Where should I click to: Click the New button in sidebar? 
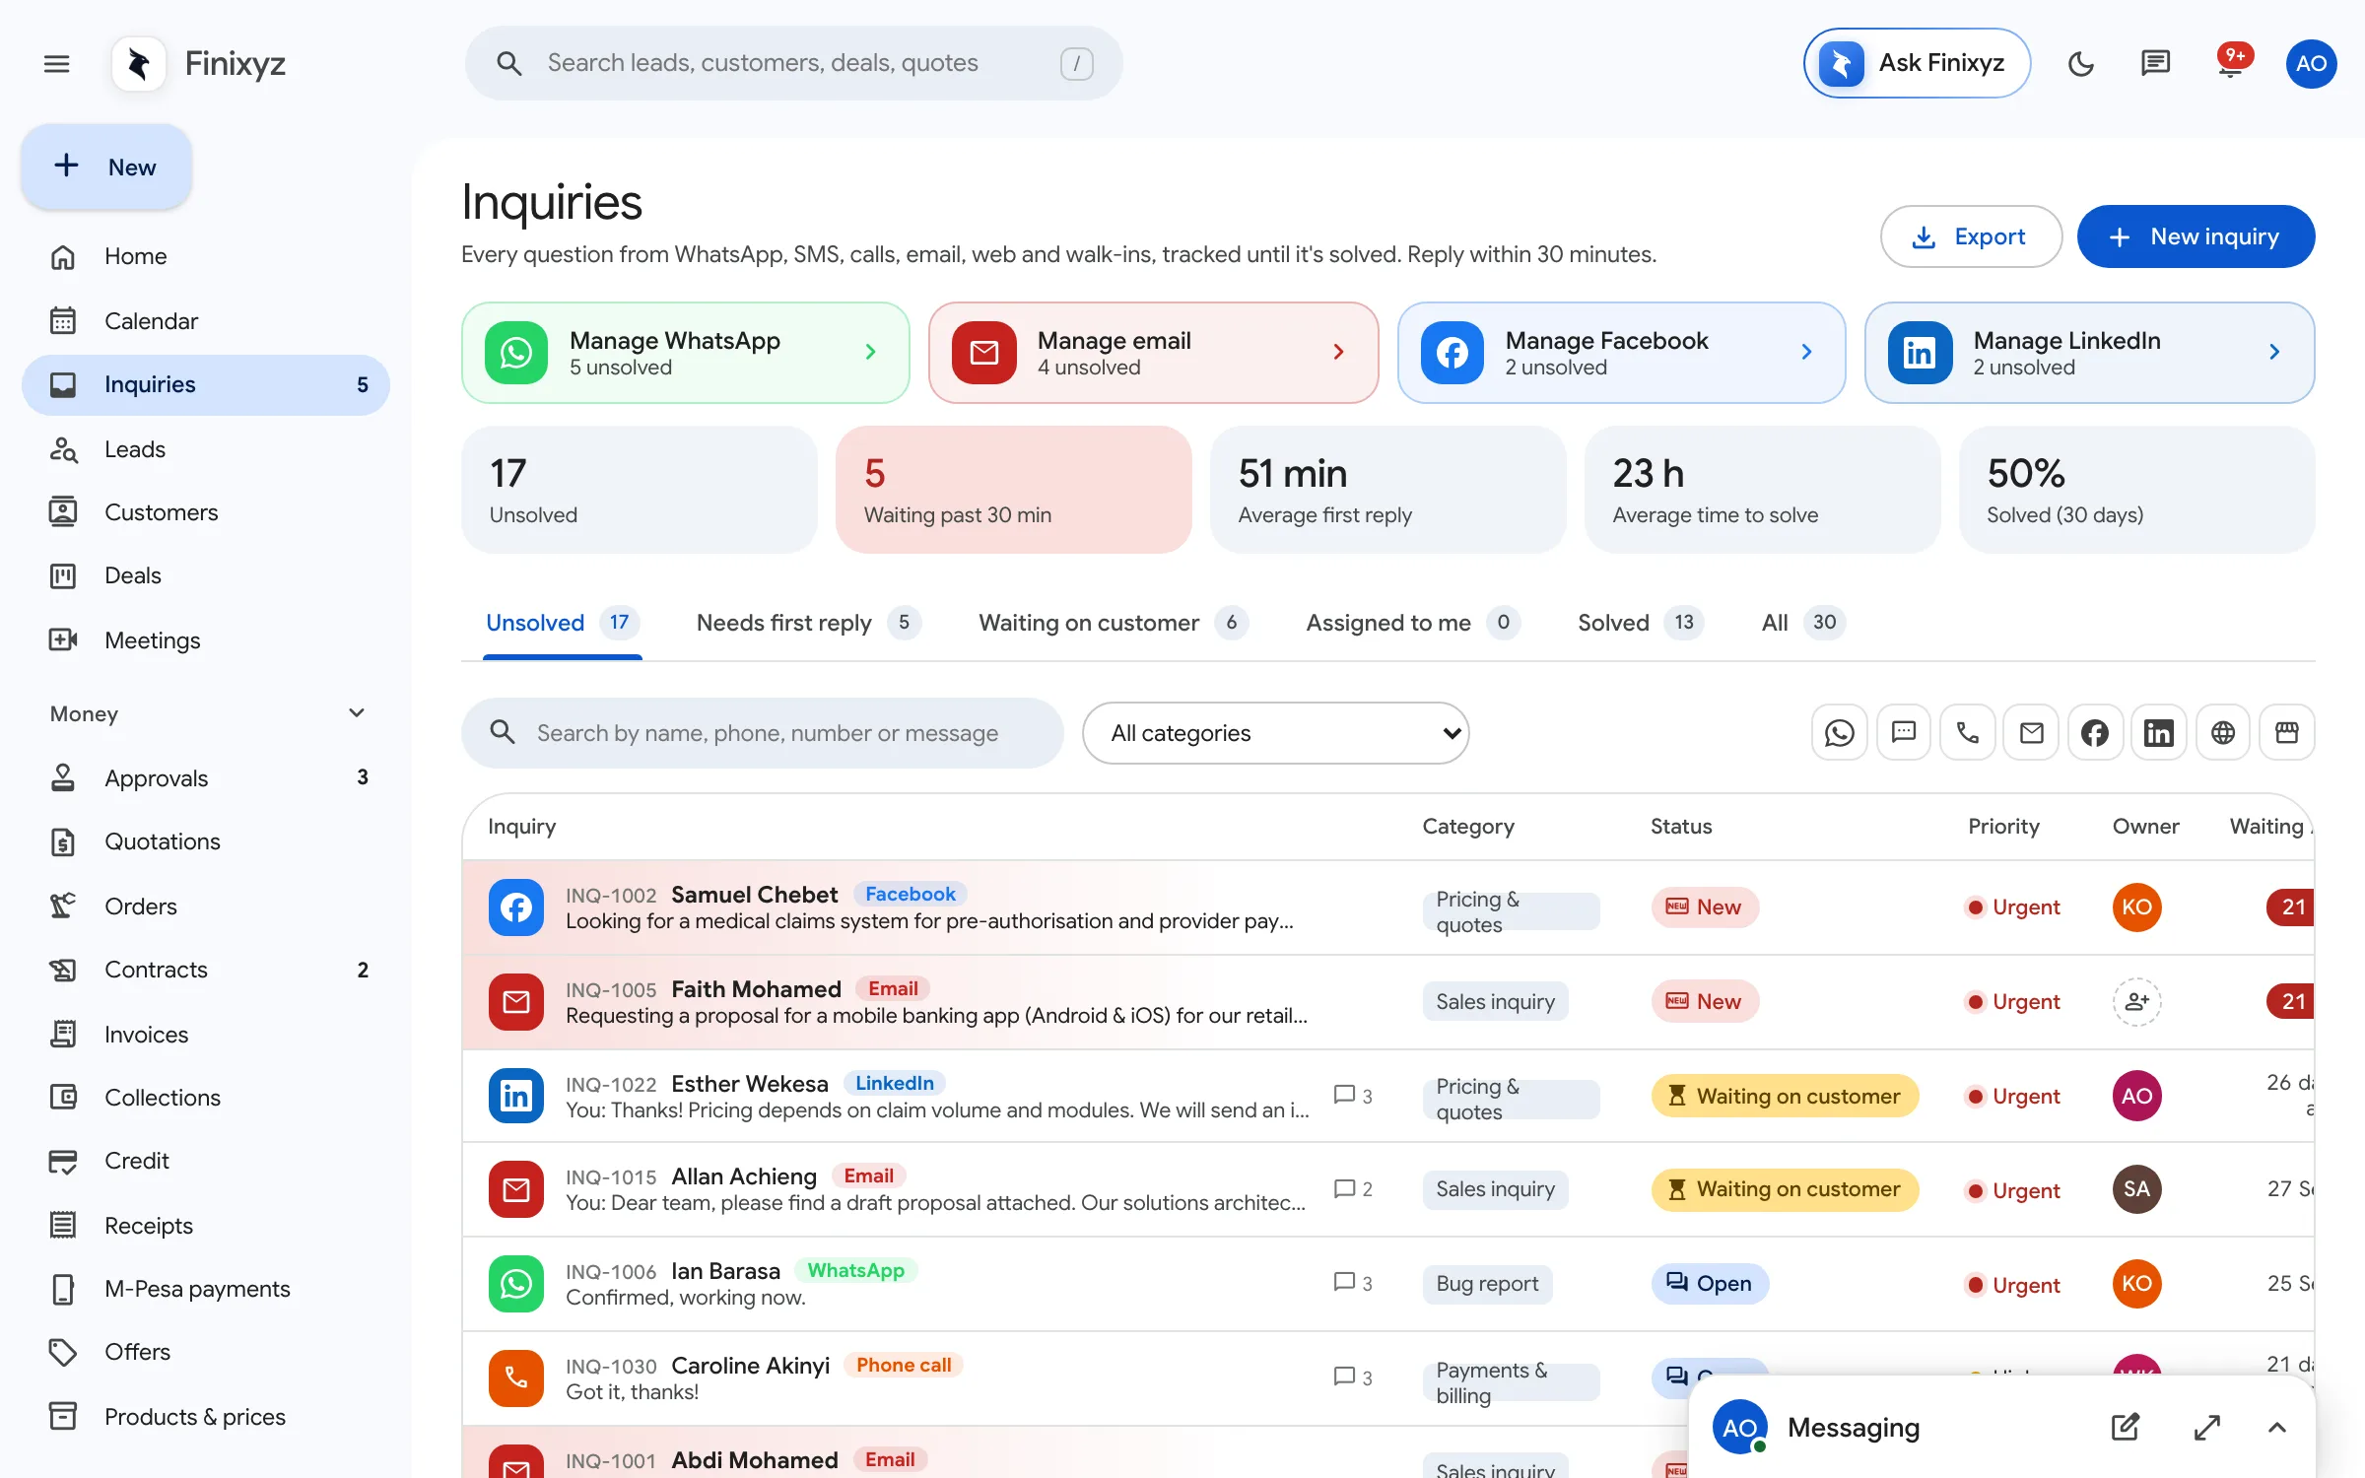[x=106, y=167]
